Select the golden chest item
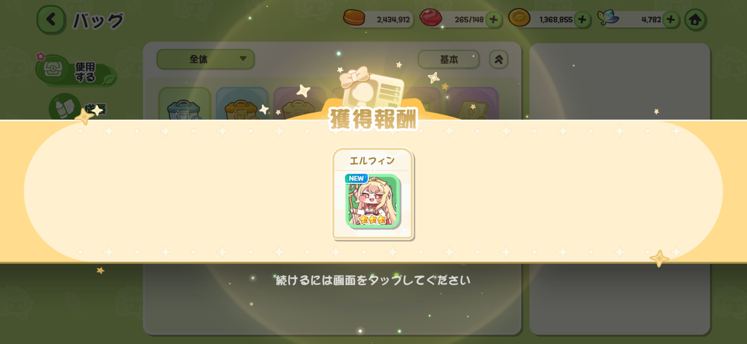This screenshot has width=747, height=344. click(242, 104)
